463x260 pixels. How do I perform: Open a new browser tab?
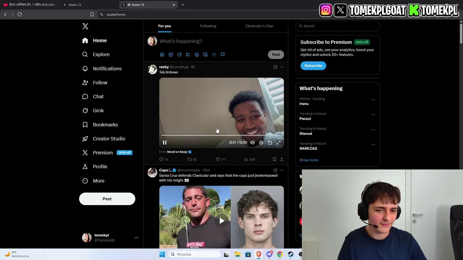pos(183,5)
